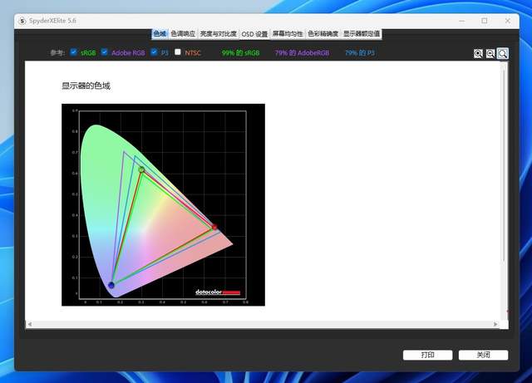The height and width of the screenshot is (383, 532).
Task: Switch to the 色彩精确度 tab
Action: (323, 34)
